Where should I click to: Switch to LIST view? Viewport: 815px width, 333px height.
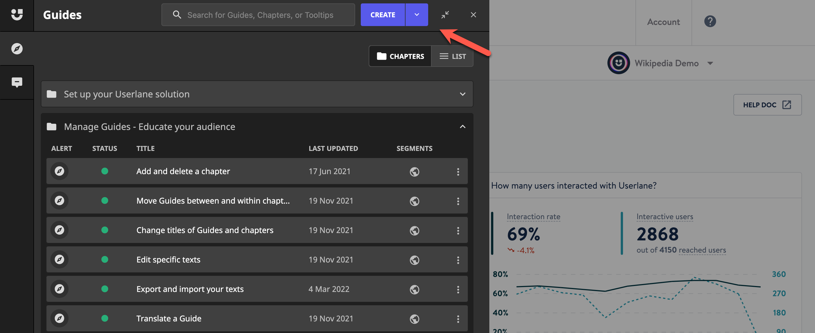tap(453, 56)
